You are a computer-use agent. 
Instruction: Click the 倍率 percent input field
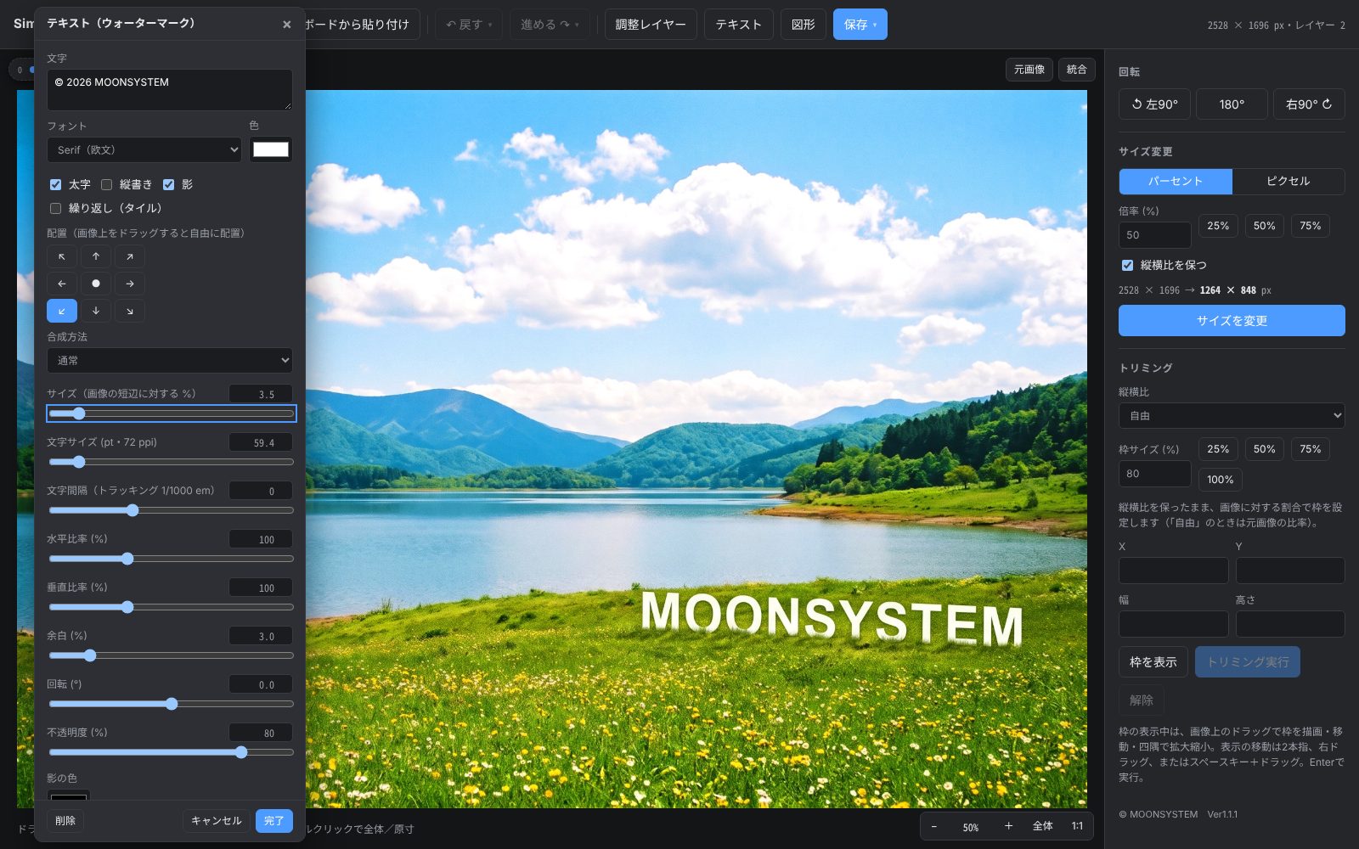point(1155,235)
